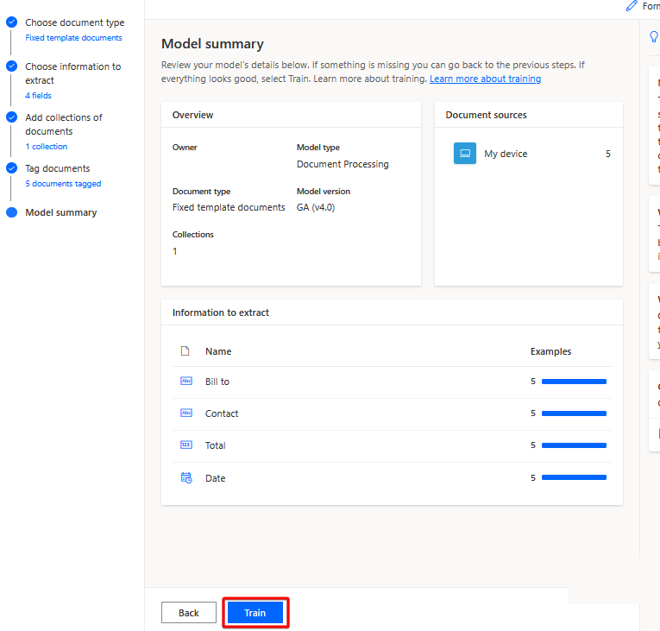
Task: Click the lightbulb tips icon
Action: [654, 36]
